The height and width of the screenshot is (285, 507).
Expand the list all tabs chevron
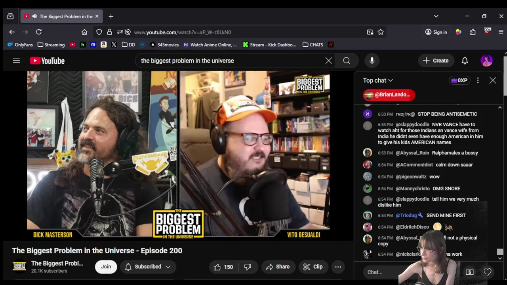point(436,16)
